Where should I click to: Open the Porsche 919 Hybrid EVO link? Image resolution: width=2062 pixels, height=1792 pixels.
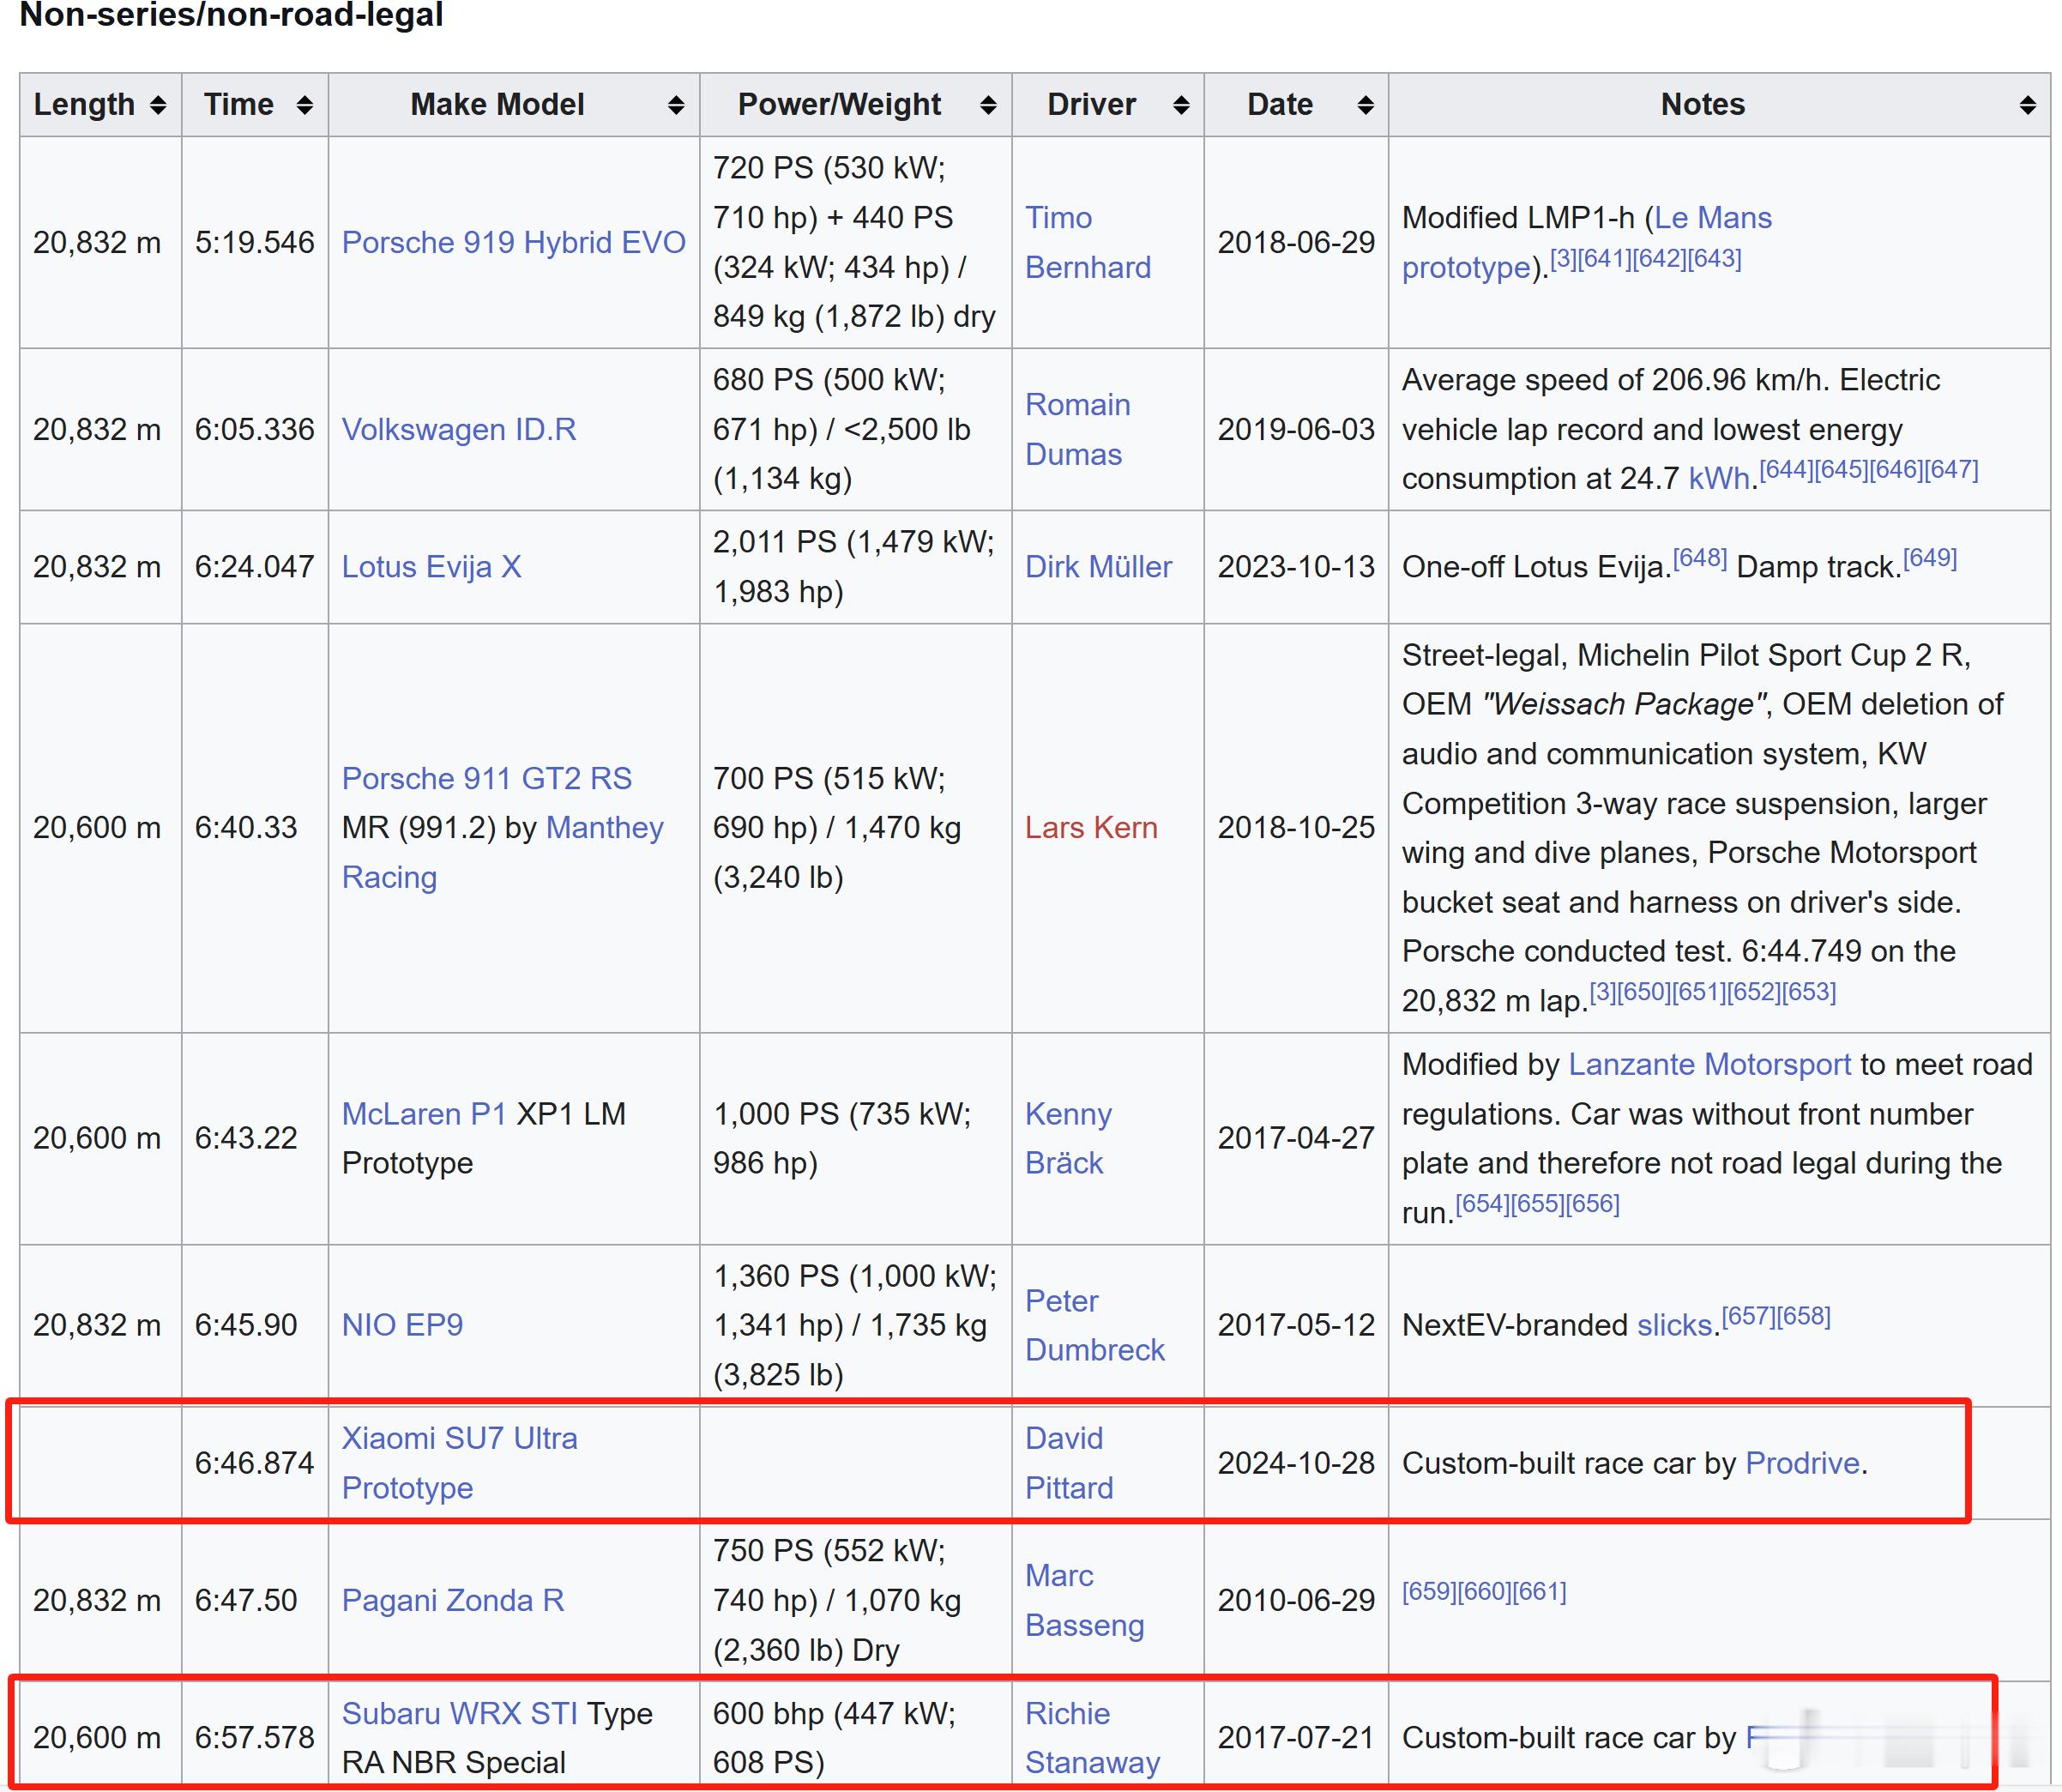click(513, 243)
